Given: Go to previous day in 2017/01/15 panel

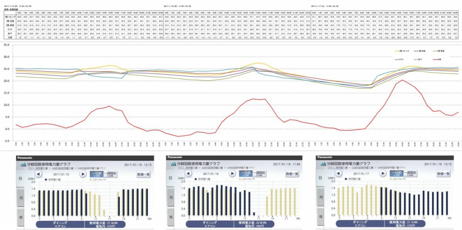Looking at the screenshot, I should (x=39, y=174).
